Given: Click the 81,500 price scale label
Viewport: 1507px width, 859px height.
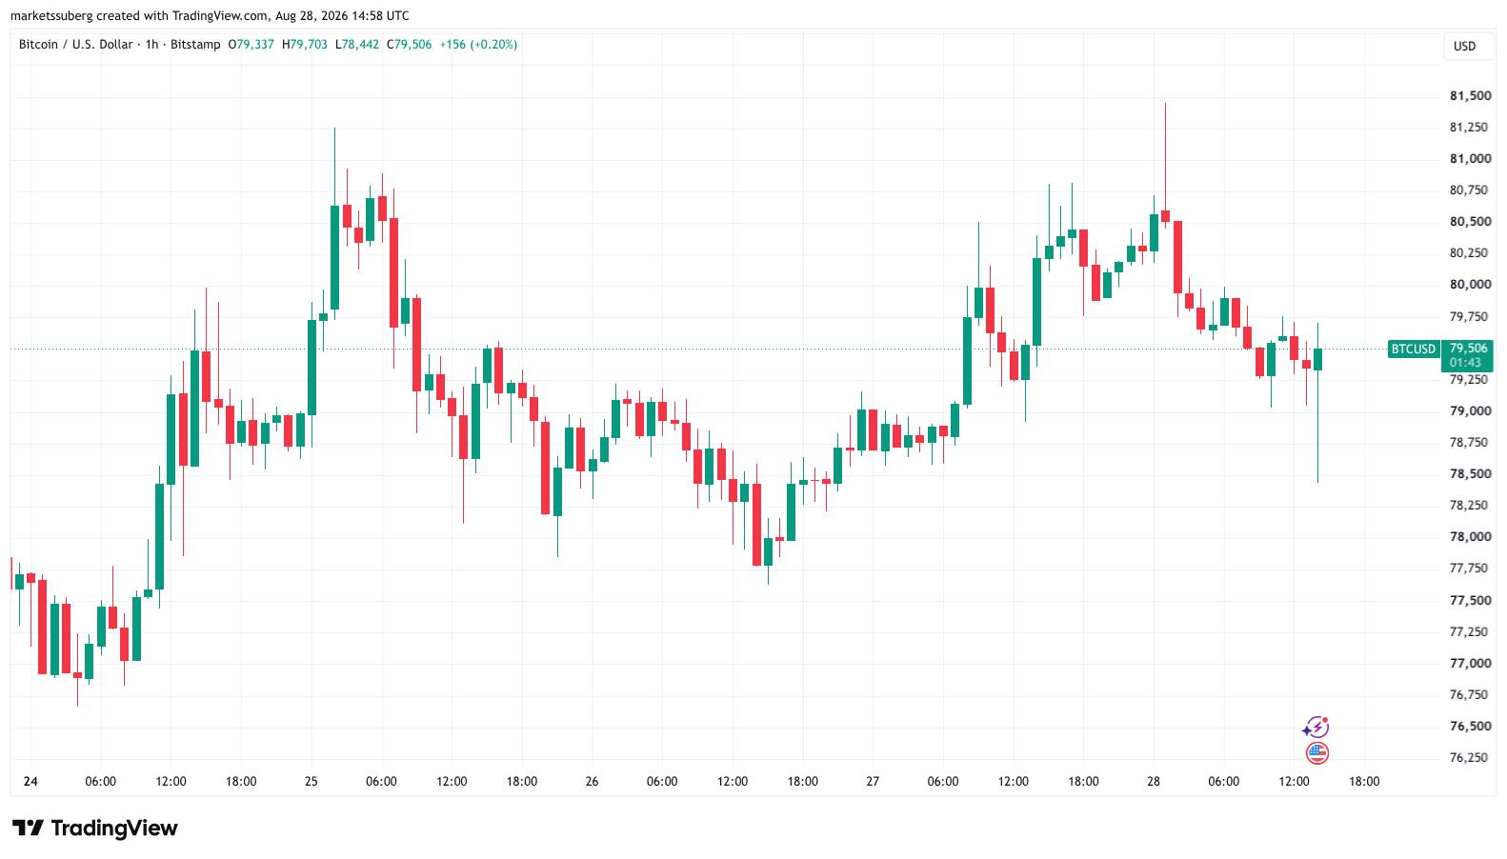Looking at the screenshot, I should click(1470, 95).
